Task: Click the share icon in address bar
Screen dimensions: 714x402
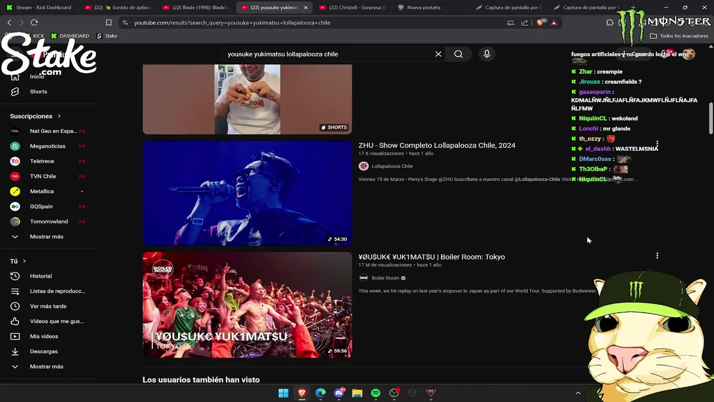Action: point(524,22)
